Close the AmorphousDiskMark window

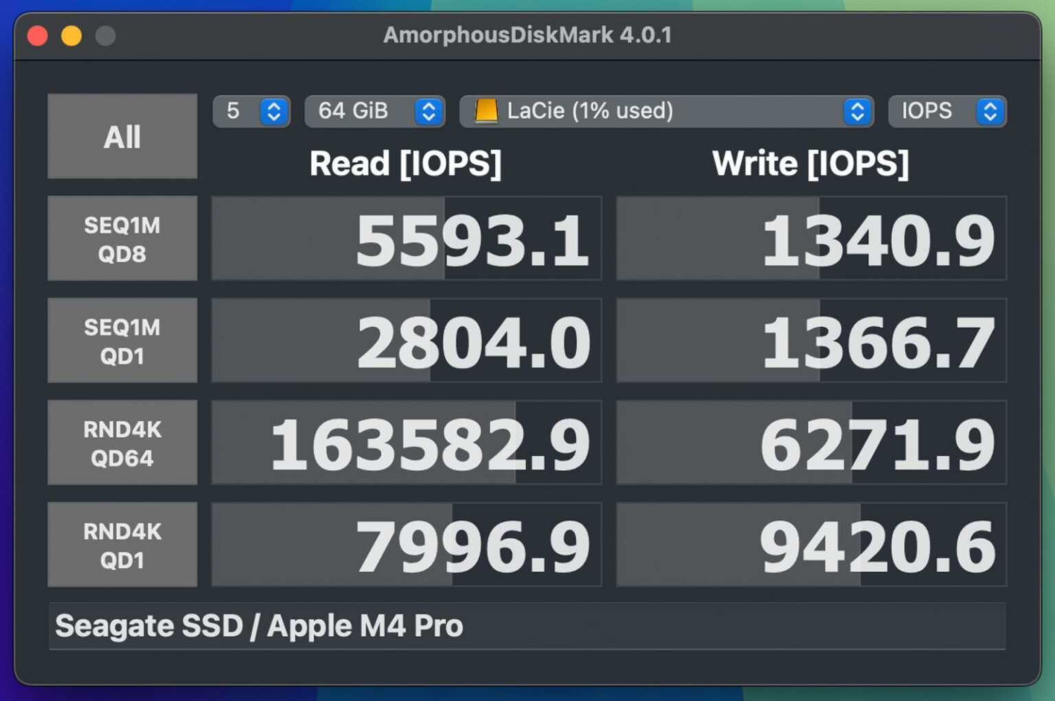[x=38, y=35]
